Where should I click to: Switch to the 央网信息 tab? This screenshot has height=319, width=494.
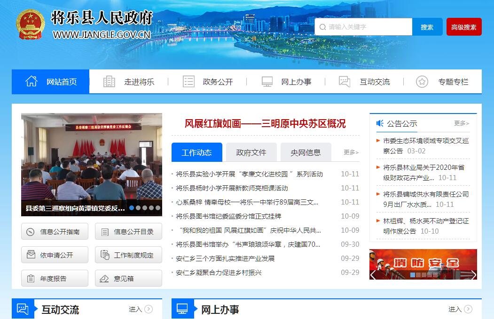pos(306,152)
